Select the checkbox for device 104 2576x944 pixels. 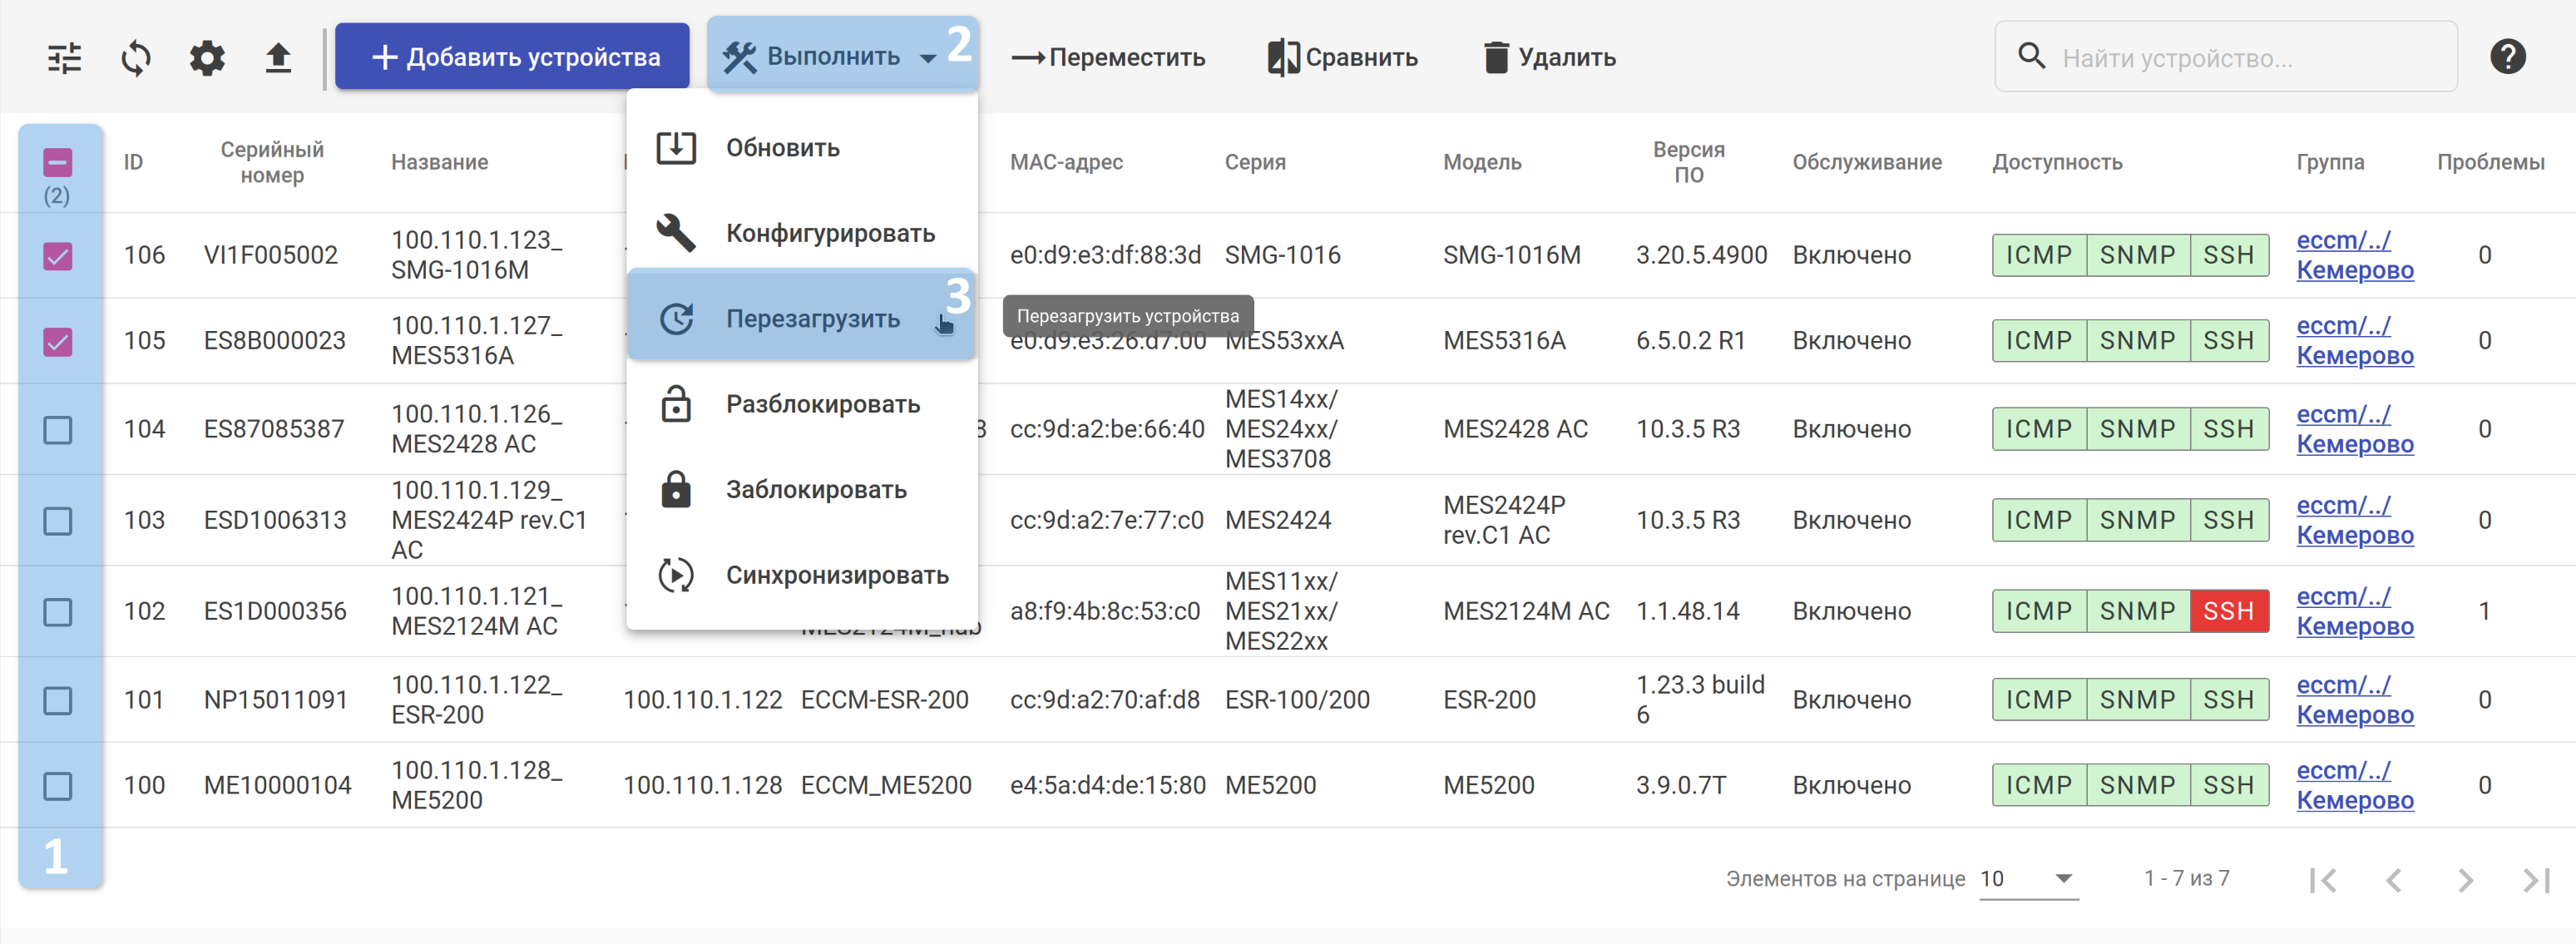pyautogui.click(x=58, y=430)
